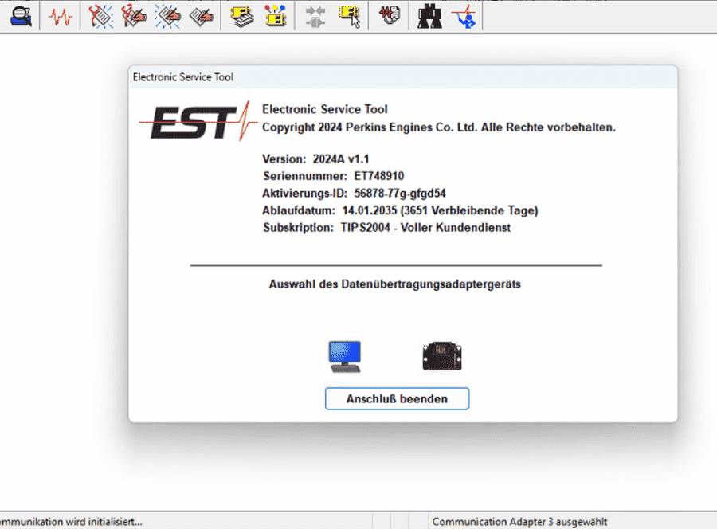Click the black communication adapter device icon
Viewport: 717px width, 529px height.
[x=441, y=356]
